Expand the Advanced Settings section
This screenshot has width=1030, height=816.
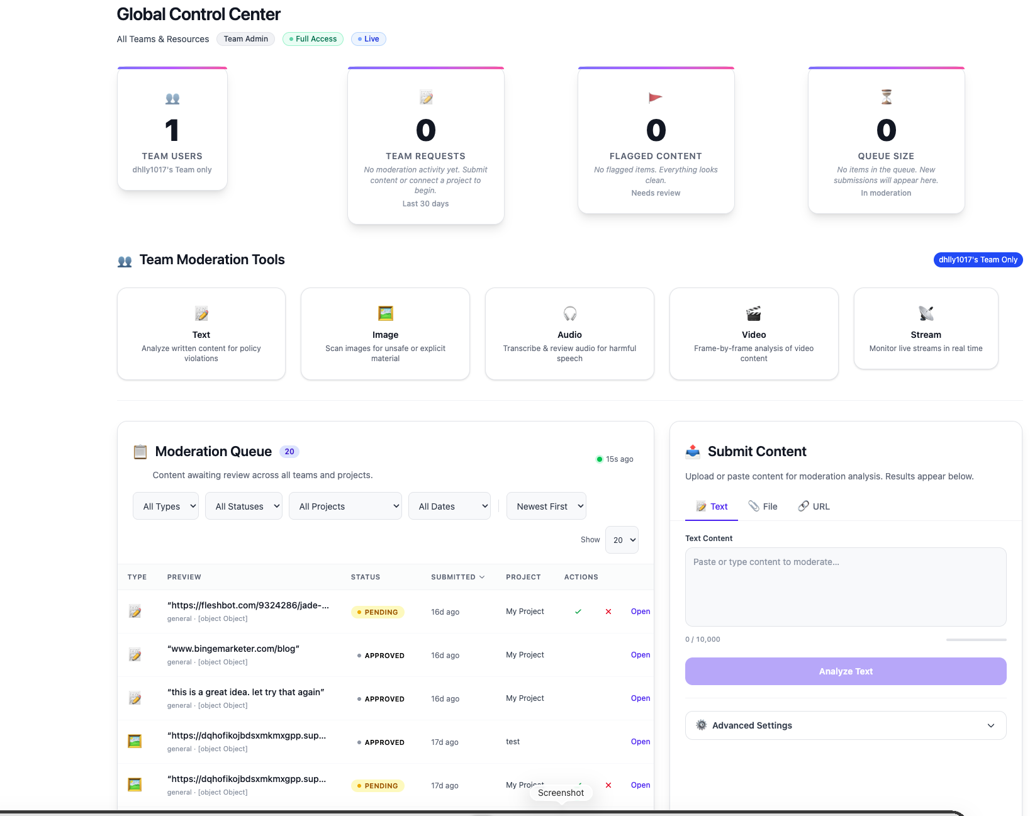845,725
